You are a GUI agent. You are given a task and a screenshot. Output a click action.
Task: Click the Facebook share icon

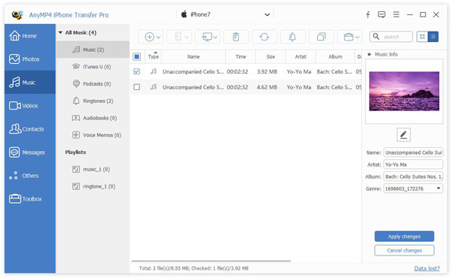point(368,15)
